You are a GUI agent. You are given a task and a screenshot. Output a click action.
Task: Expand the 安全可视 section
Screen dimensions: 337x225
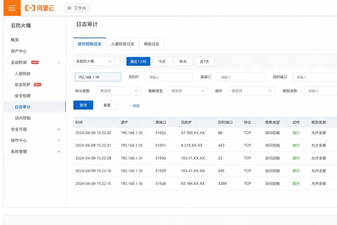(x=59, y=129)
